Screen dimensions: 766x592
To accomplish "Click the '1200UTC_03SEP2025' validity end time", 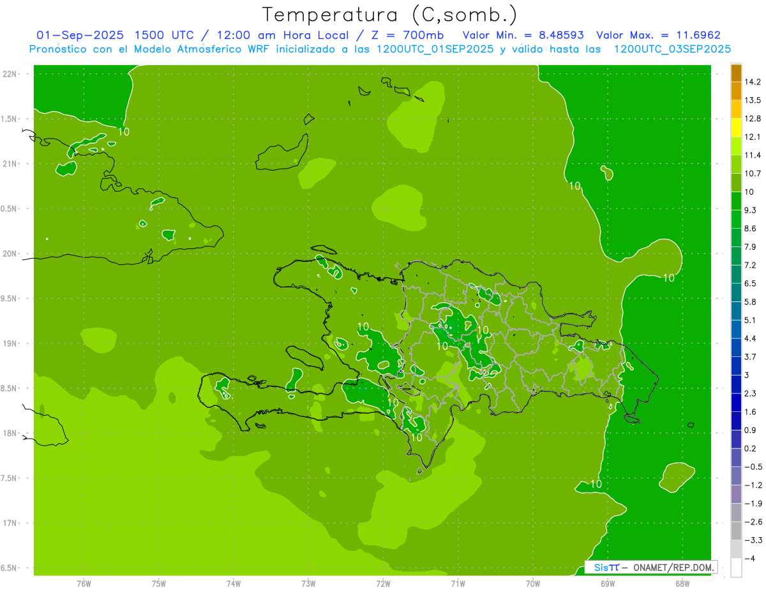I will 672,49.
